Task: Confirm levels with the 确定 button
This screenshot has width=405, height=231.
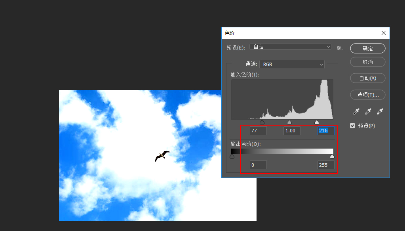Action: point(367,48)
